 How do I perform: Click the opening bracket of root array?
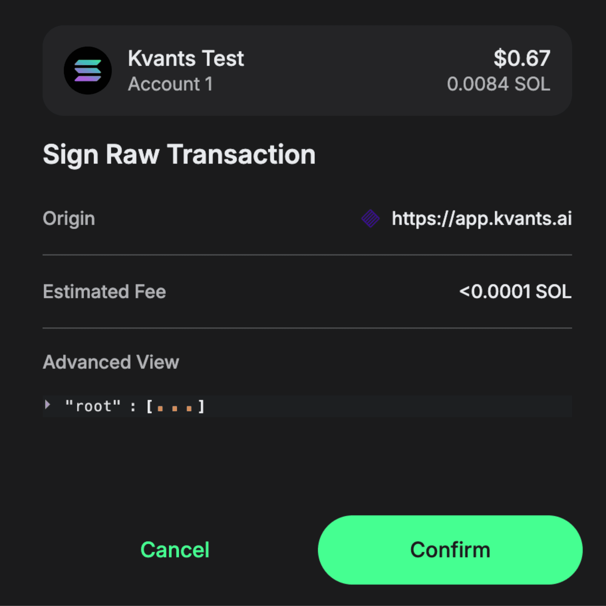(150, 407)
